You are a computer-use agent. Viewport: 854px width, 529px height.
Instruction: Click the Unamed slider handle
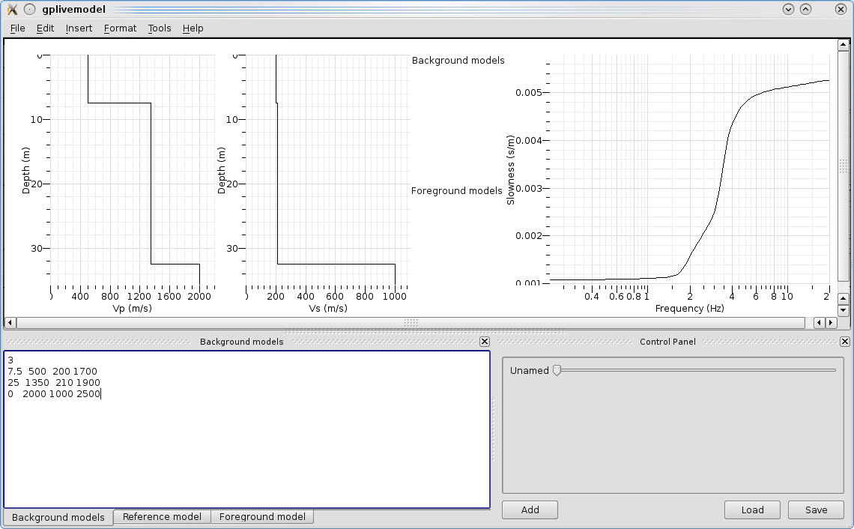tap(557, 370)
